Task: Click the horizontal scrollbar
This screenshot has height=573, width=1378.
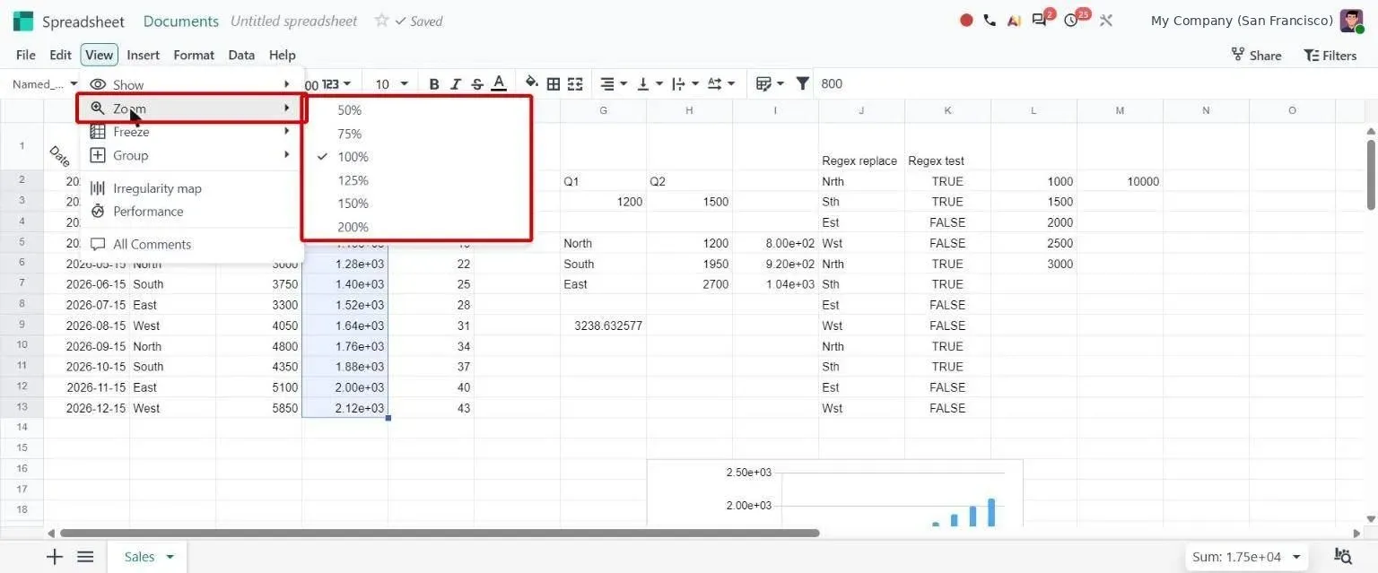Action: click(x=440, y=533)
